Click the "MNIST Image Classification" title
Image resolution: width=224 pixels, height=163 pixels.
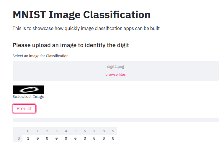tap(81, 15)
